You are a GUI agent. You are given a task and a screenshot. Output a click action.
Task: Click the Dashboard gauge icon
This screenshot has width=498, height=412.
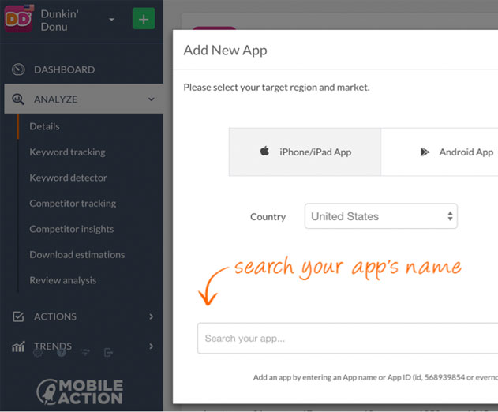(x=18, y=69)
